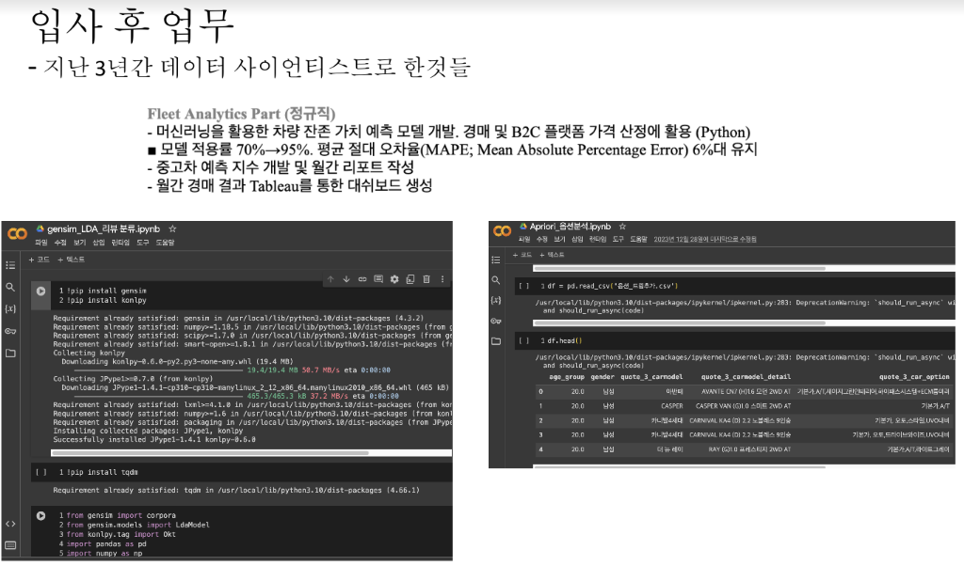Open the Files folder icon in gensim notebook
Screen dimensions: 964x582
(10, 353)
